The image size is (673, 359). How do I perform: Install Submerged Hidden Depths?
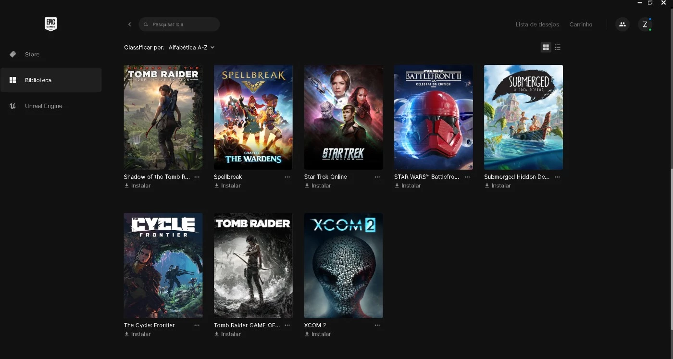point(498,186)
